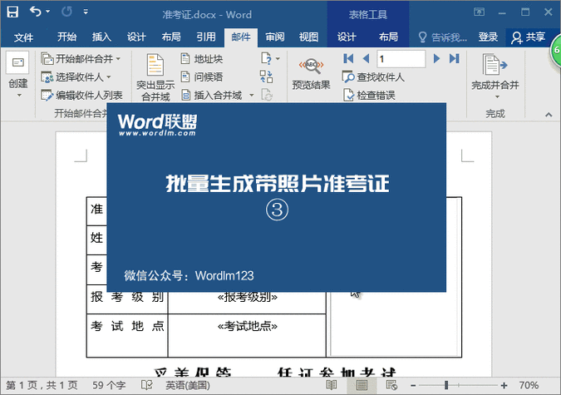561x395 pixels.
Task: Go to the last record
Action: pyautogui.click(x=455, y=58)
